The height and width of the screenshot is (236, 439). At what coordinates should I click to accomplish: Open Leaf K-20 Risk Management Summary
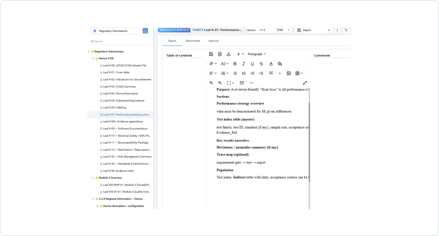(x=127, y=157)
